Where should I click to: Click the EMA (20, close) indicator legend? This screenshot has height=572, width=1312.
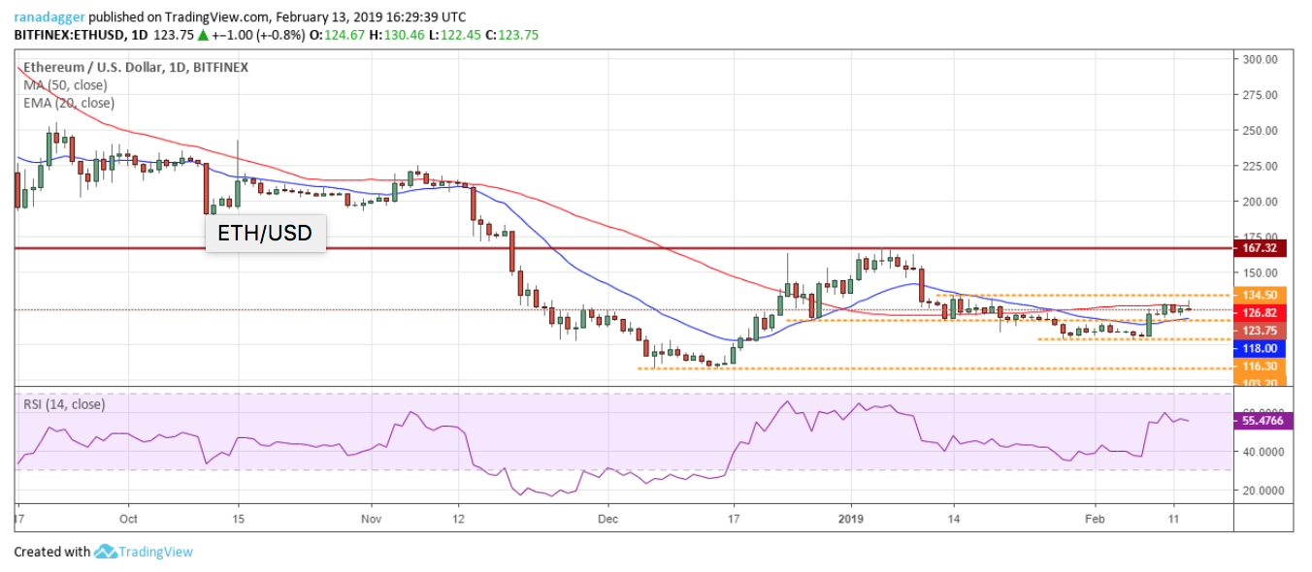coord(69,103)
